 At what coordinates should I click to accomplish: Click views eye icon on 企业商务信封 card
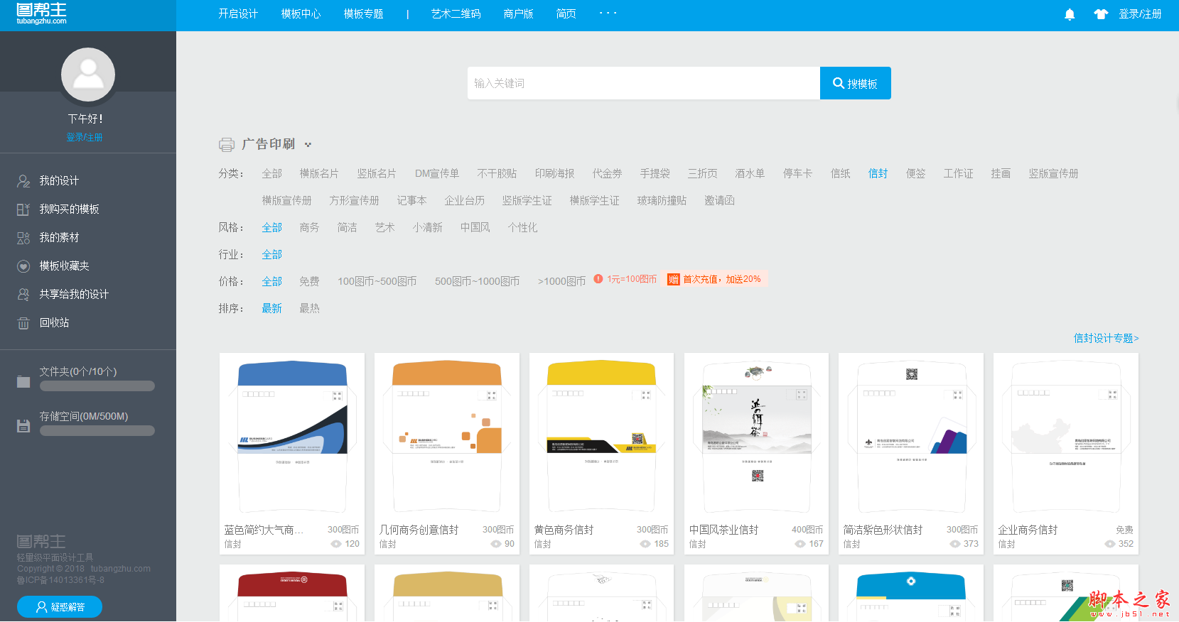(1110, 544)
